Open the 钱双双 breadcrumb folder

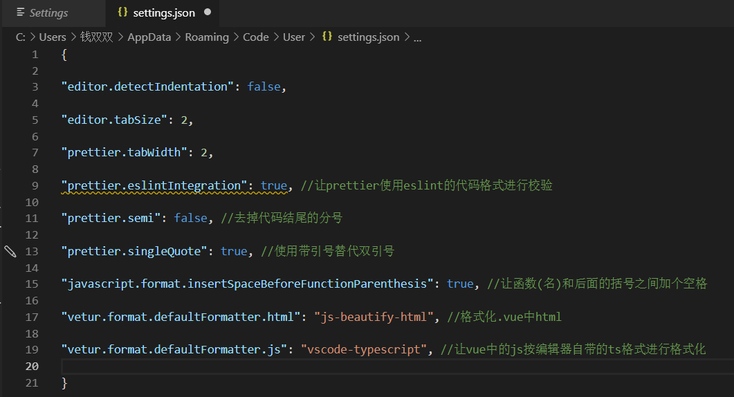pyautogui.click(x=97, y=37)
